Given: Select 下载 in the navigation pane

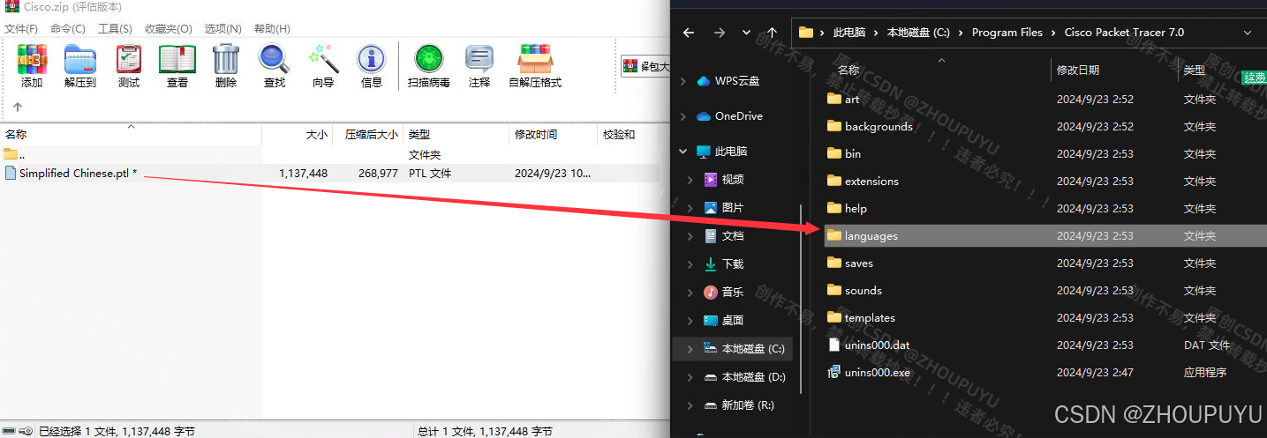Looking at the screenshot, I should [x=733, y=264].
